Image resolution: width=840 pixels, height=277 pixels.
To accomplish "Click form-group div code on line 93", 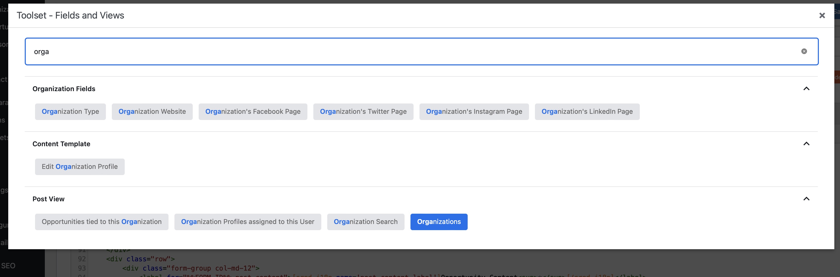I will click(191, 268).
